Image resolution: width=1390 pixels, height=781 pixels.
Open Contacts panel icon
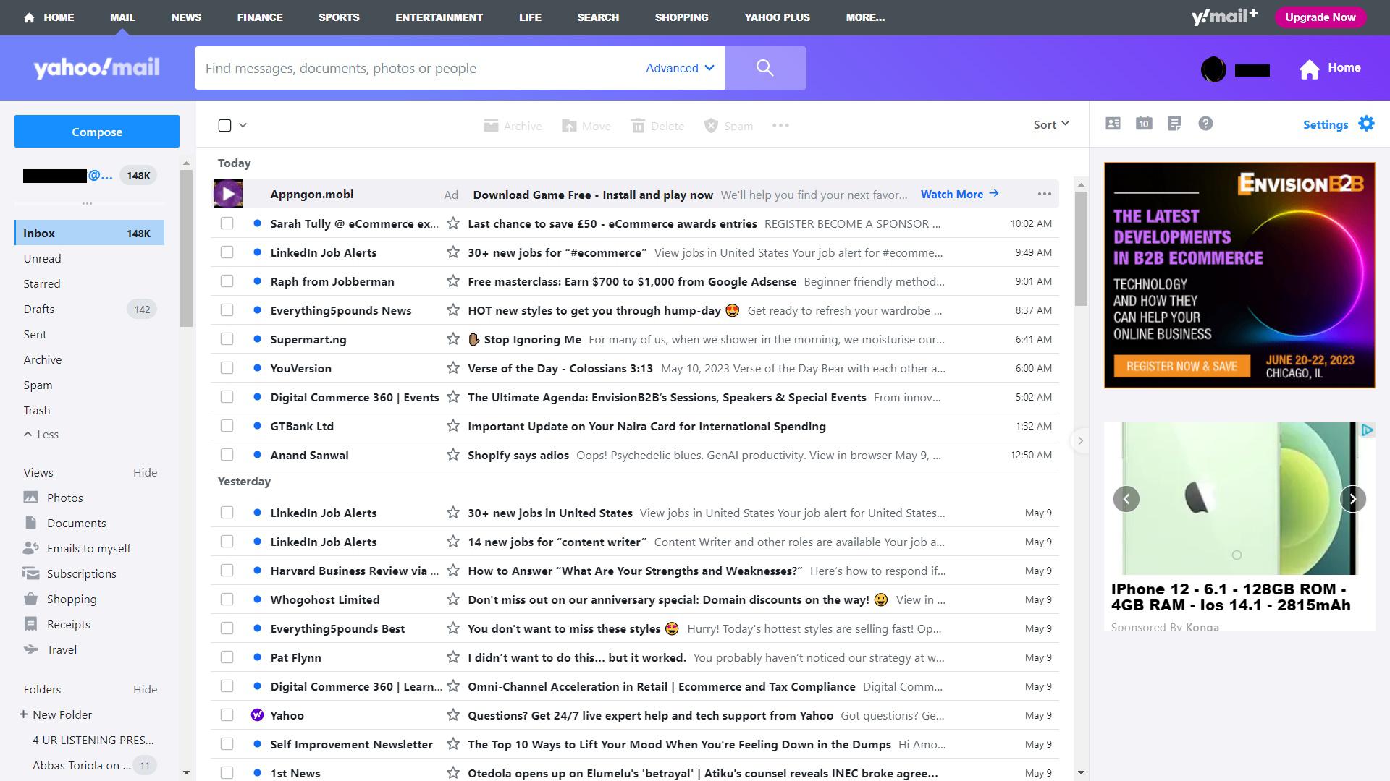[1113, 124]
